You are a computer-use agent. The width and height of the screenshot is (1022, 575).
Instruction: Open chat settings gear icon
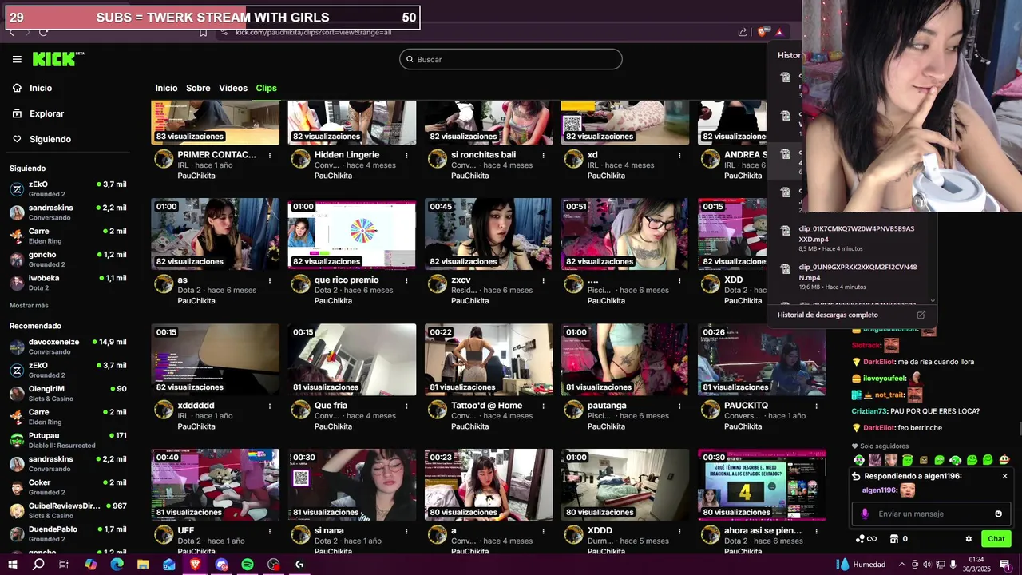click(969, 539)
